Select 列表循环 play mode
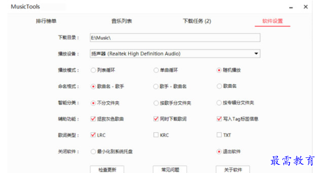Screen dimensions: 318x173 93,70
